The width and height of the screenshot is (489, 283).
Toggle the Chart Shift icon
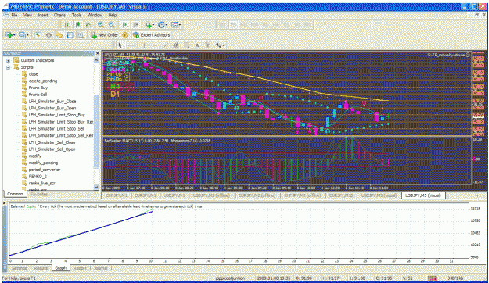coord(135,25)
